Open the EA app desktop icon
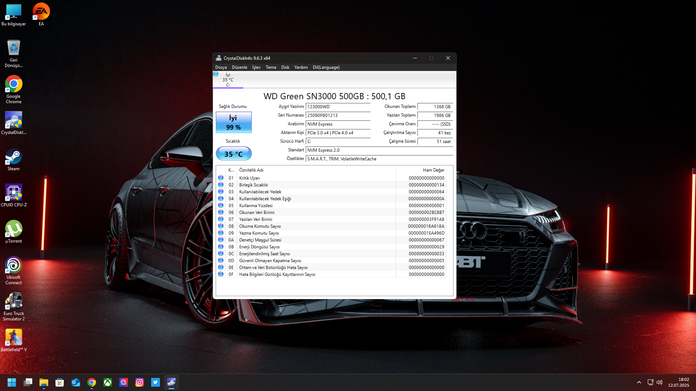 click(x=41, y=14)
